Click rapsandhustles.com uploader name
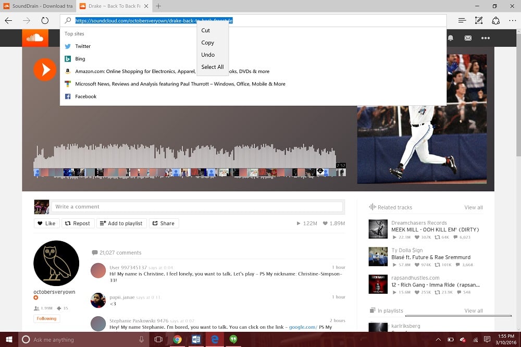This screenshot has height=347, width=521. (x=415, y=278)
